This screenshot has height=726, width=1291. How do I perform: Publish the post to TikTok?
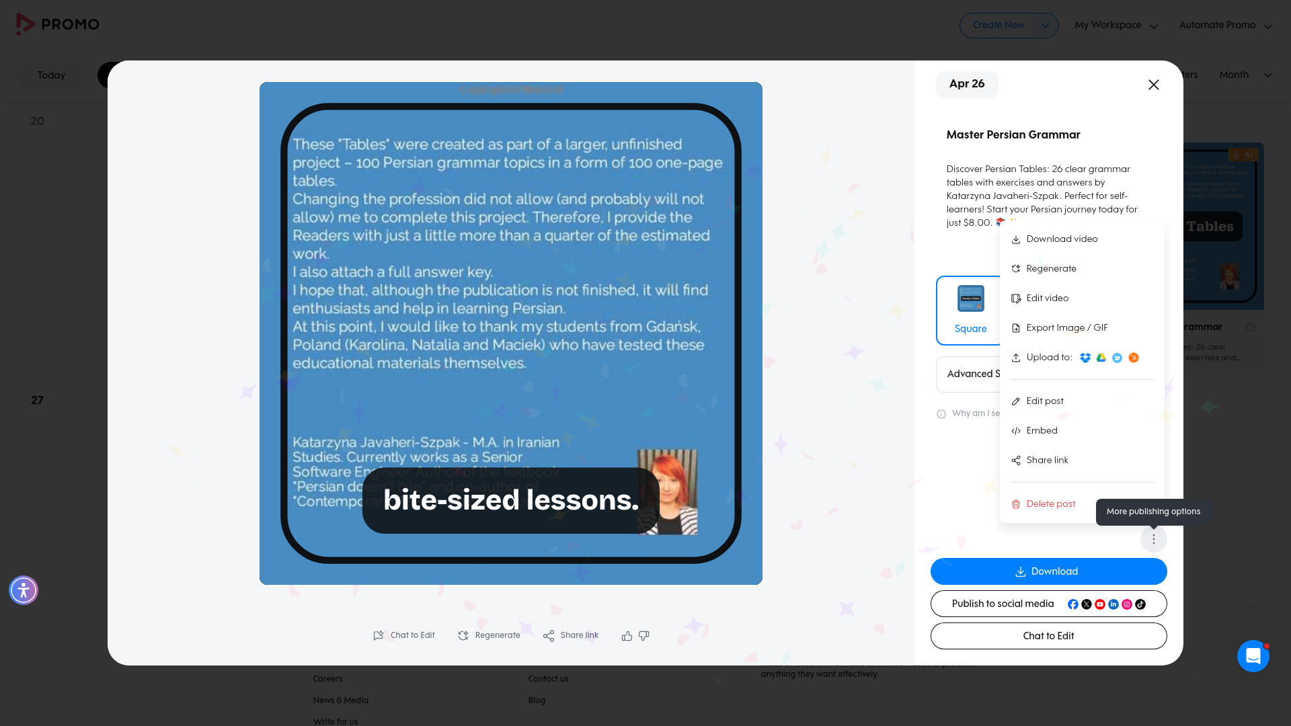(x=1140, y=604)
